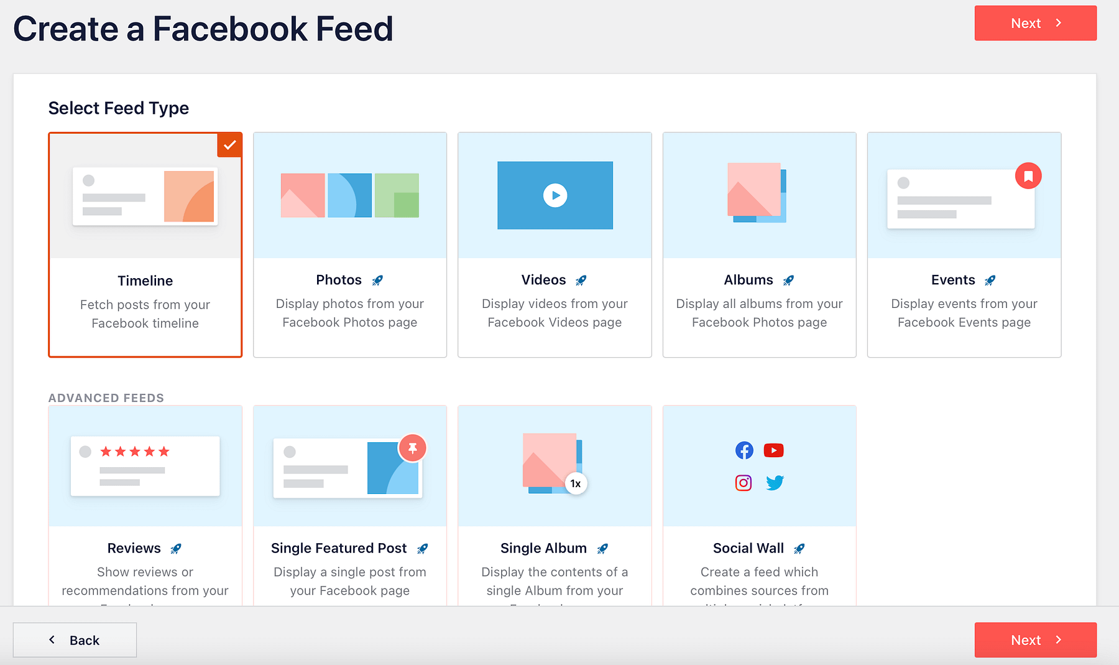Screen dimensions: 1119x665
Task: Select the Photos feed type
Action: [349, 244]
